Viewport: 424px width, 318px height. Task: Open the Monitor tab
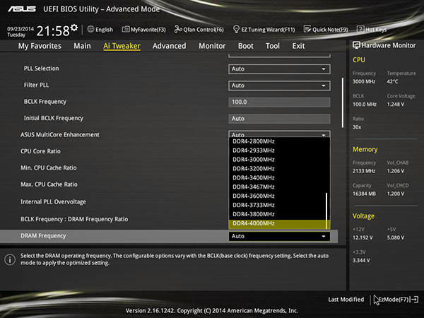click(212, 46)
